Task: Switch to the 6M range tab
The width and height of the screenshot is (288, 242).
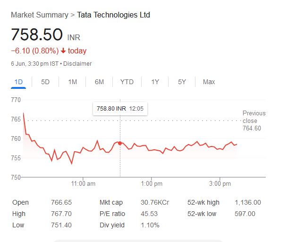Action: point(99,82)
